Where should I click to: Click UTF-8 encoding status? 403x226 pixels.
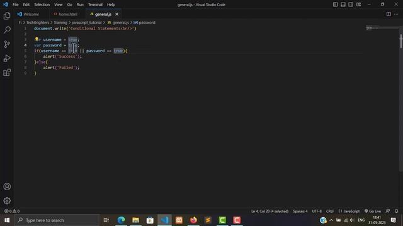tap(317, 211)
